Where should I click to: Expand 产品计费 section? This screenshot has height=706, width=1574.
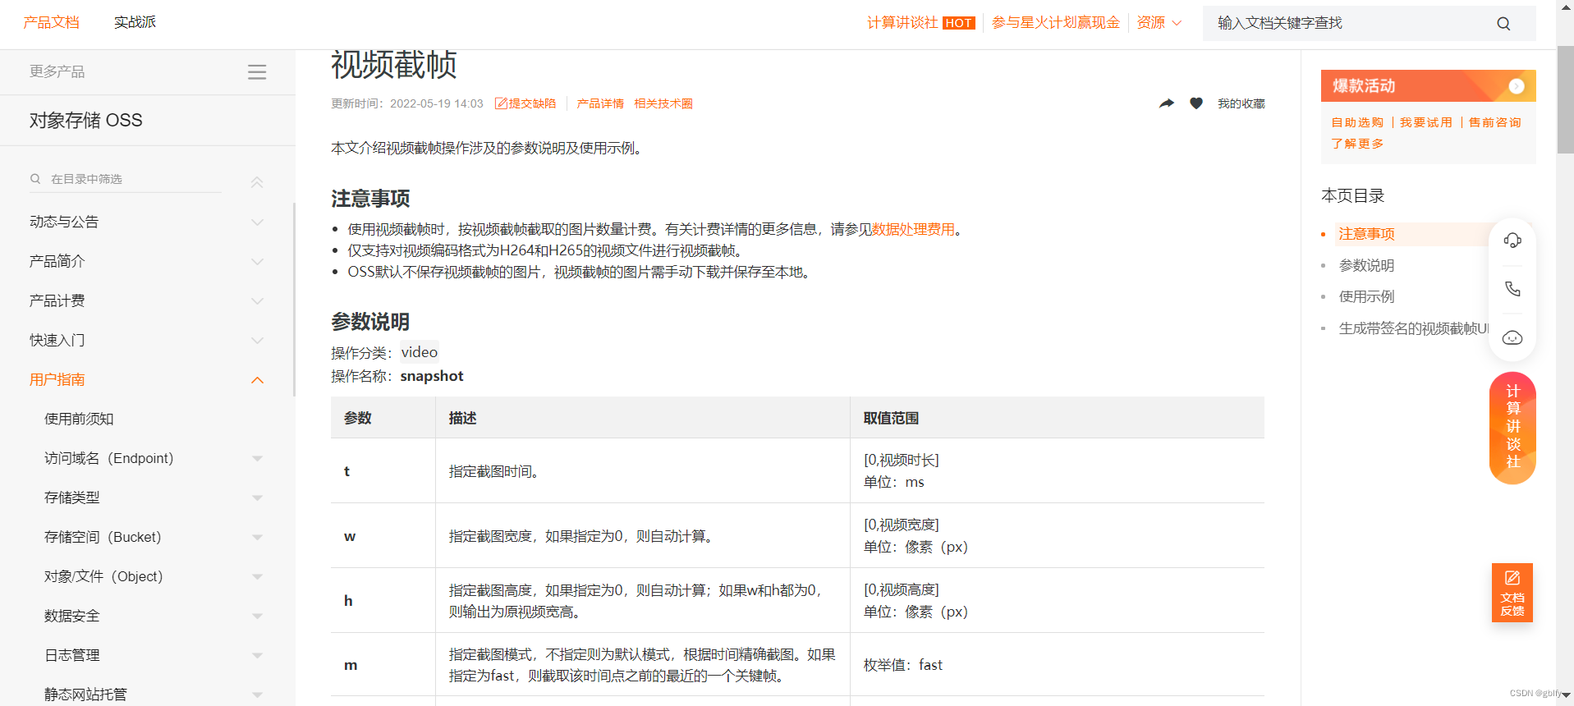coord(257,301)
